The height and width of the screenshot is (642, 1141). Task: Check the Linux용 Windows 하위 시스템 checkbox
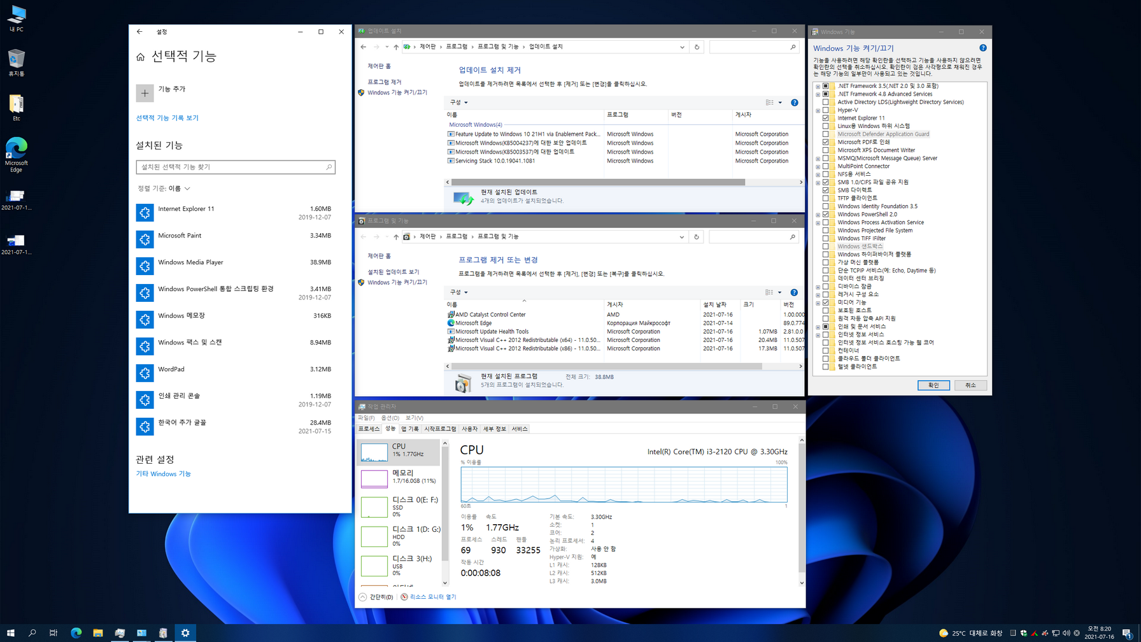coord(826,126)
